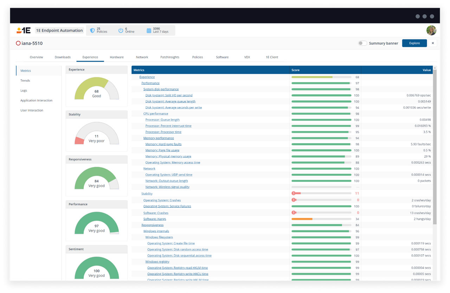Open the System disk performance link
This screenshot has width=450, height=293.
[161, 89]
